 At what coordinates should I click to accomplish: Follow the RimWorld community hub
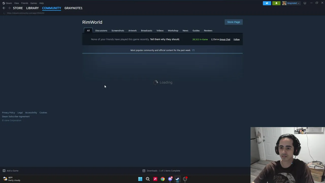237,39
